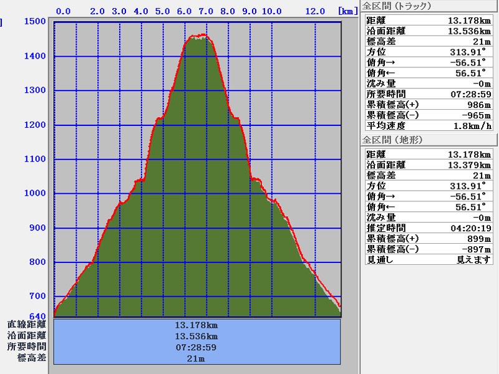Click the 累積標高(-) value of -897m
This screenshot has width=499, height=374.
[476, 249]
